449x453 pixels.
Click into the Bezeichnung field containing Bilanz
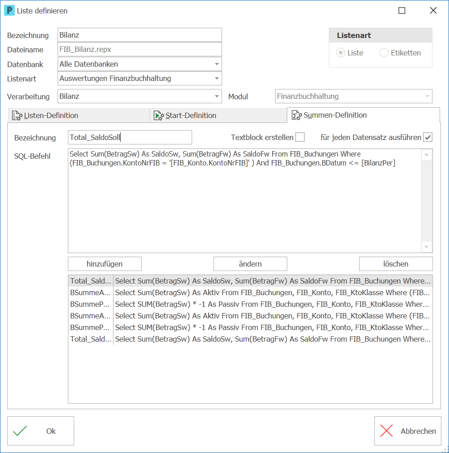click(140, 35)
